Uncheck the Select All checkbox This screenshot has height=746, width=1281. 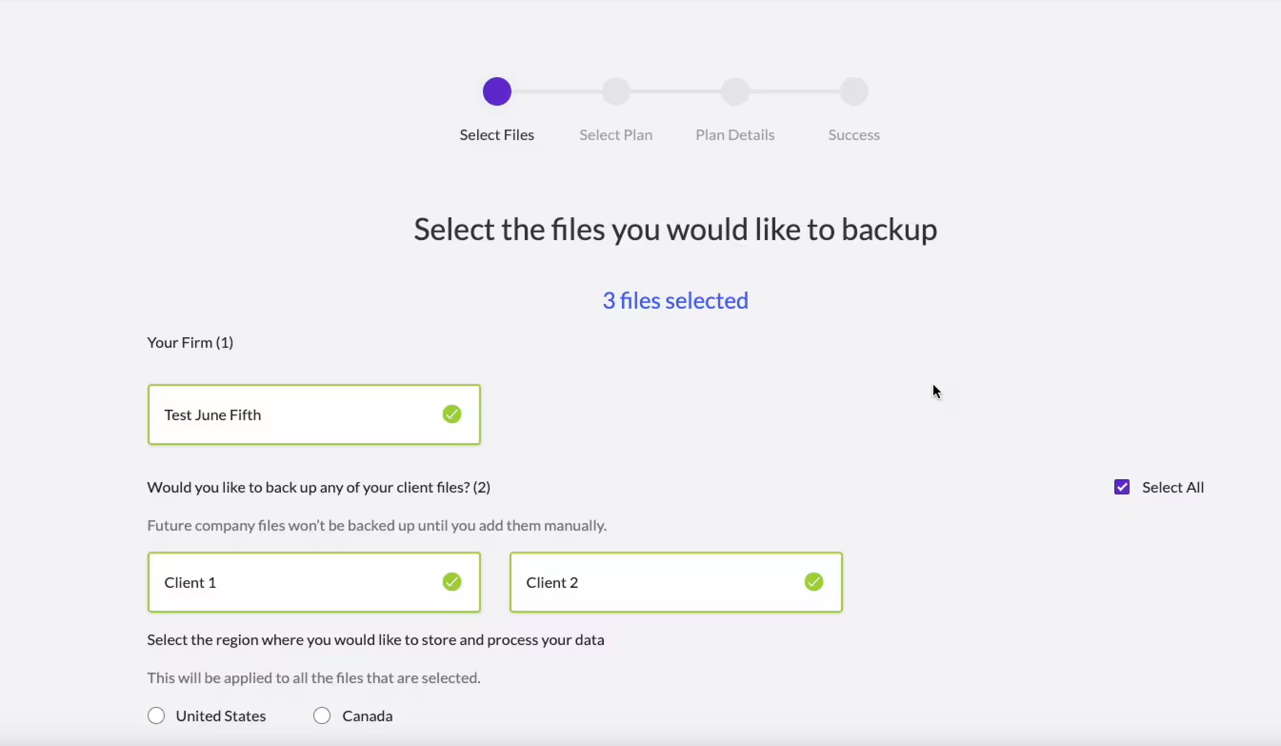(x=1122, y=487)
